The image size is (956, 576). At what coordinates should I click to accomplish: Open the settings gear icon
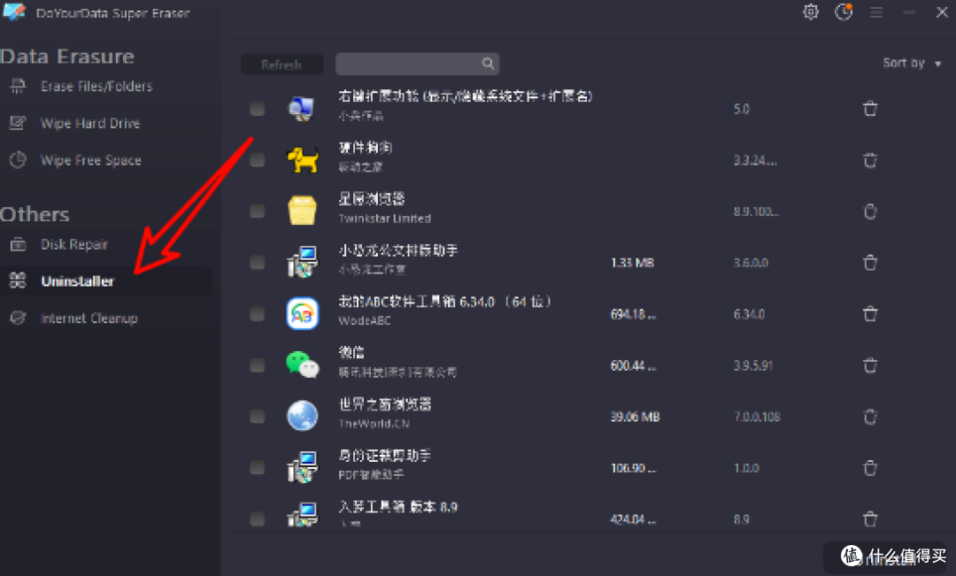(x=810, y=12)
